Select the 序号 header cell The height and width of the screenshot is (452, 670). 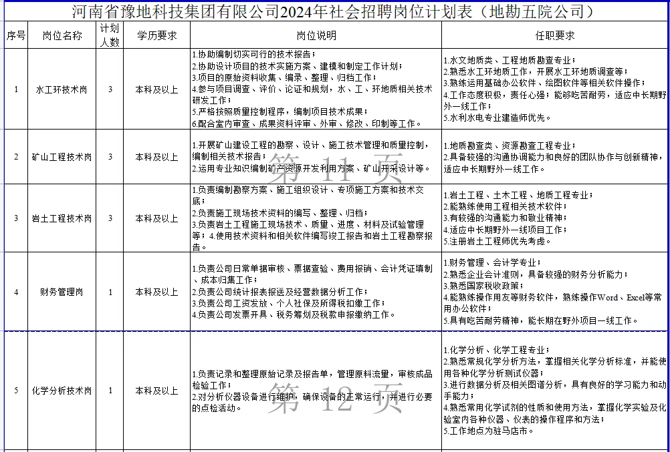[16, 35]
